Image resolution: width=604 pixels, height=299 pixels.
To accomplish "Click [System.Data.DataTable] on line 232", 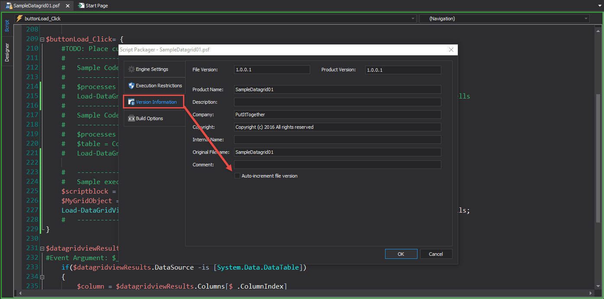I will 260,267.
